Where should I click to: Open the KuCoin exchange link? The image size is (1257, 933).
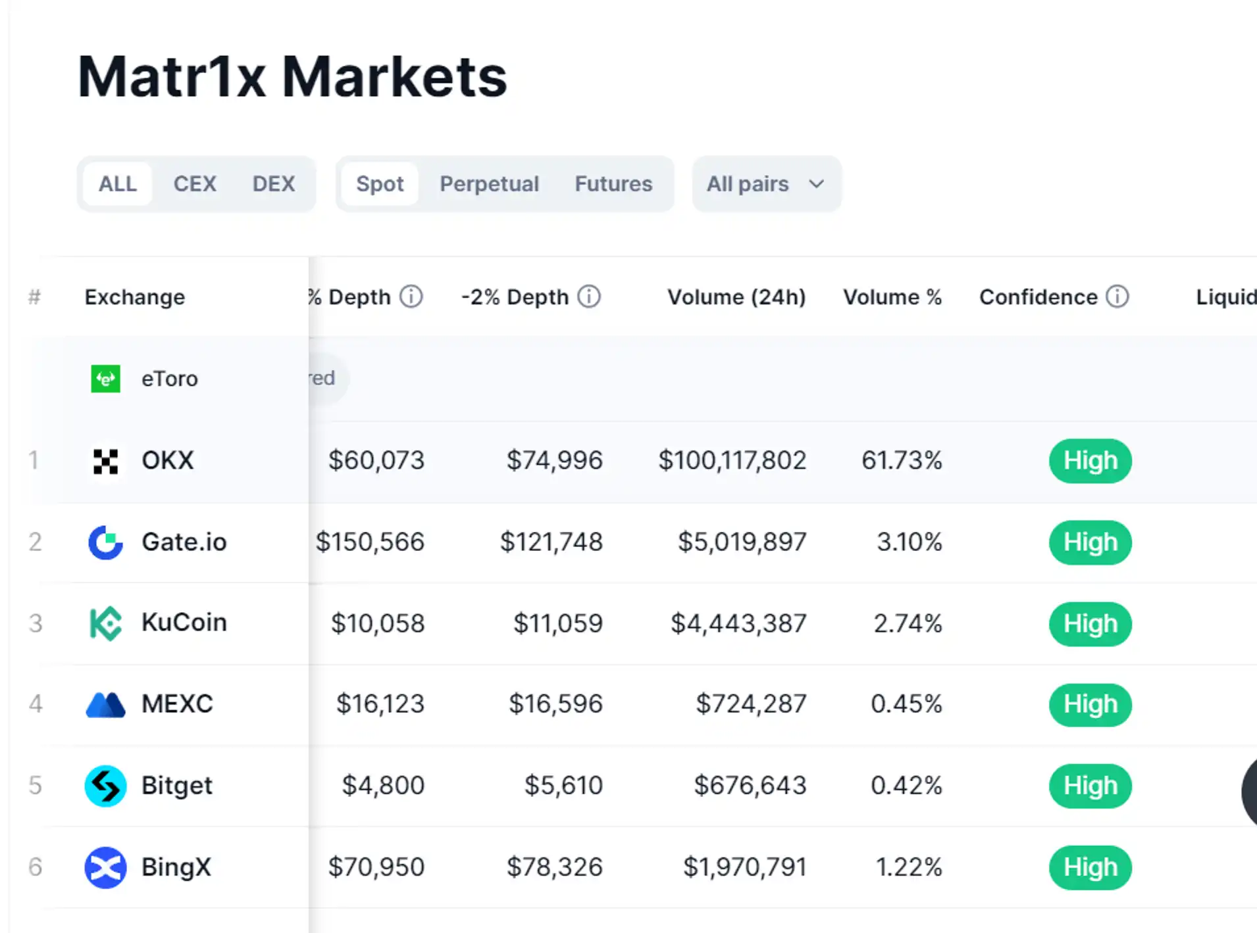[184, 623]
